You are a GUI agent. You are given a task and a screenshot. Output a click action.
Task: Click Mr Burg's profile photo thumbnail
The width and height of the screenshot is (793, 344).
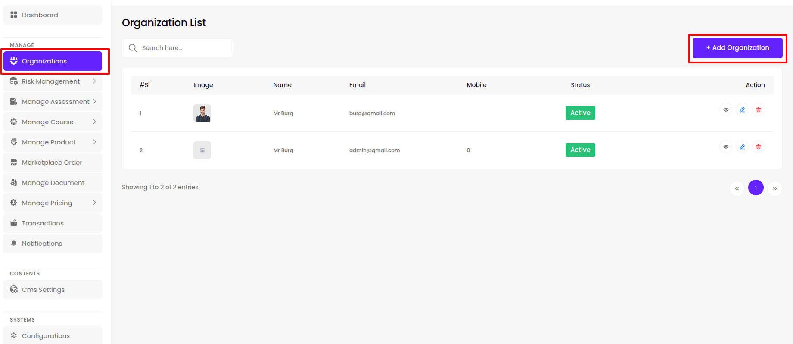click(202, 113)
